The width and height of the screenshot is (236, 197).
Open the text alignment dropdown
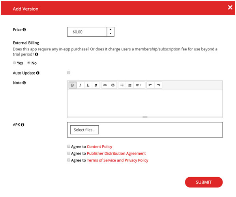139,85
